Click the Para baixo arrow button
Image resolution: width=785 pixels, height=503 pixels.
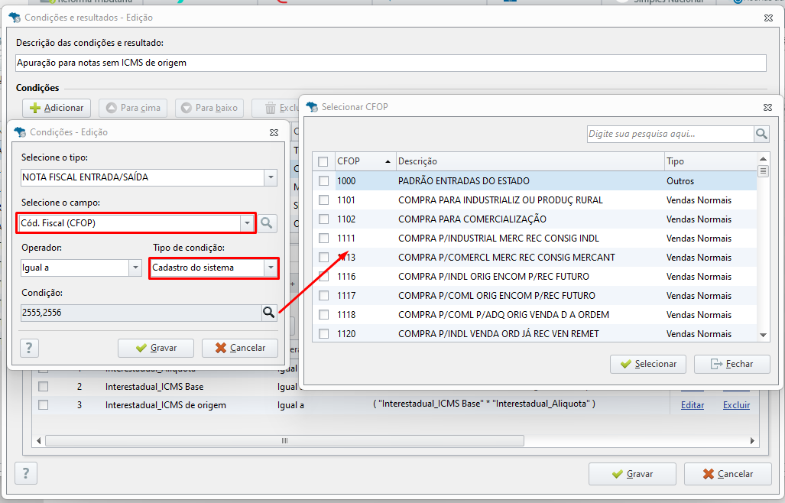click(x=209, y=108)
